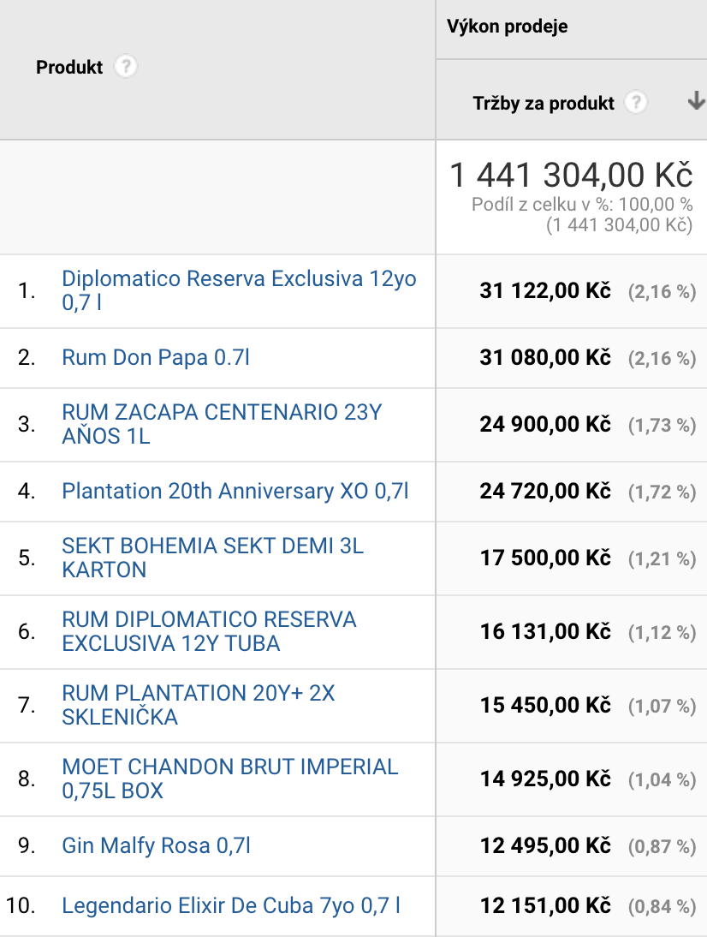Image resolution: width=707 pixels, height=937 pixels.
Task: Click the help icon next to Produkt
Action: click(126, 67)
